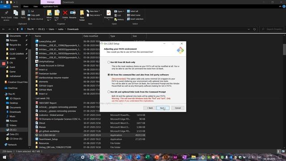The width and height of the screenshot is (286, 161).
Task: Open WhatsApp from the taskbar
Action: 92,157
